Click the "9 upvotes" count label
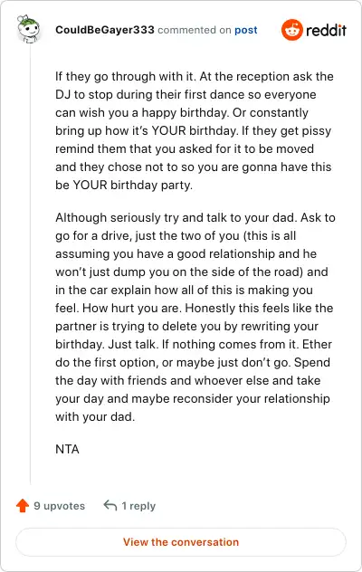362x572 pixels. point(59,506)
